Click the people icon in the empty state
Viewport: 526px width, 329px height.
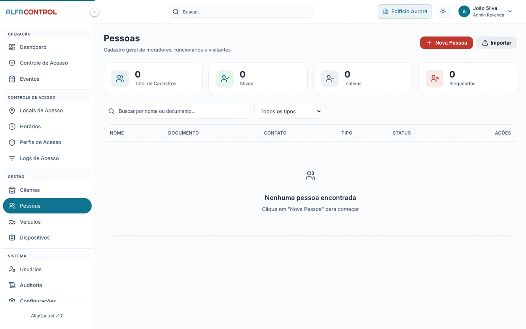[x=310, y=175]
